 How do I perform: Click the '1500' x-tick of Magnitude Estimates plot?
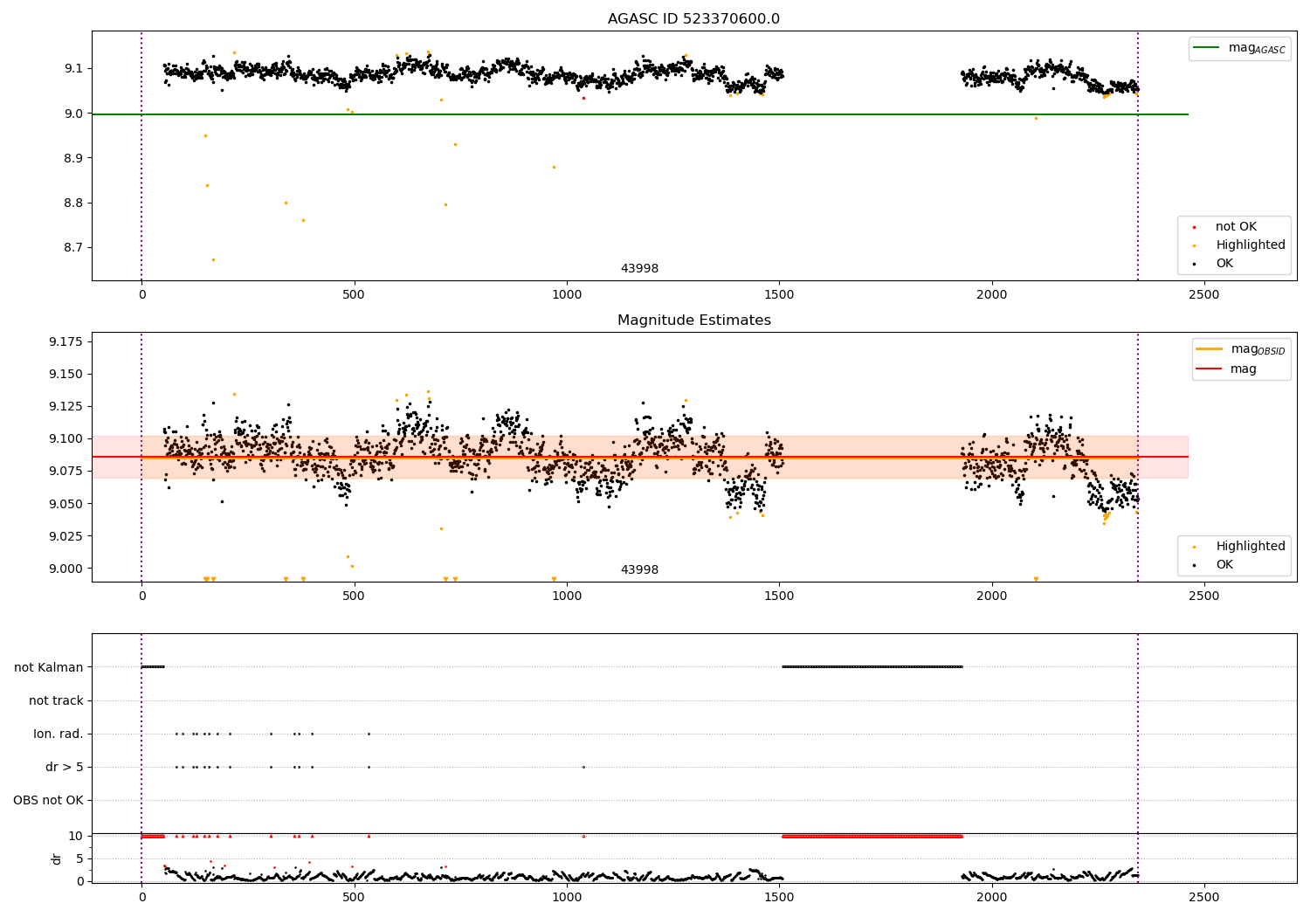pos(779,596)
